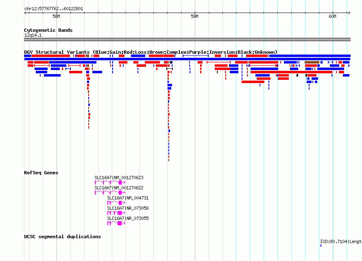Click the right arrow of the ruler
Image resolution: width=362 pixels, height=261 pixels.
tap(349, 13)
